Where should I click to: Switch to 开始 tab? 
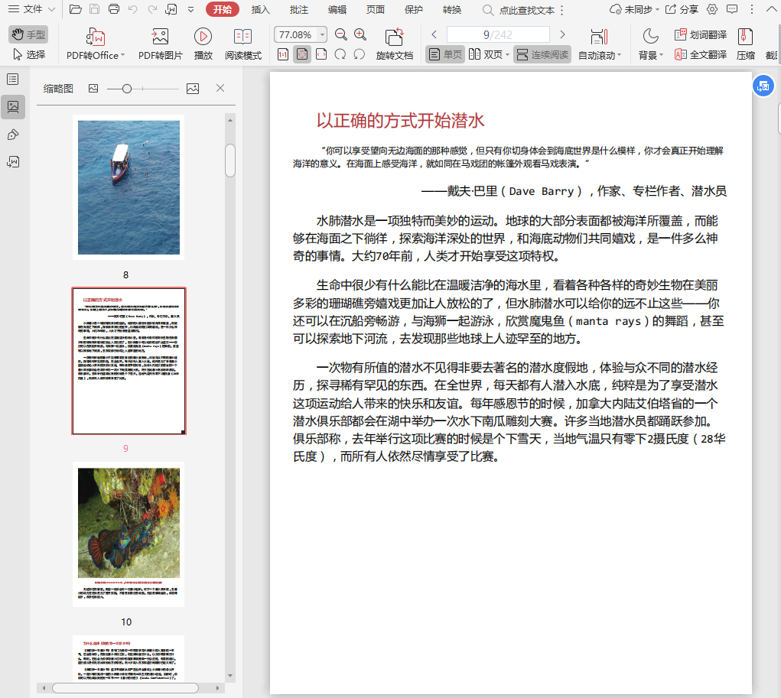(x=222, y=9)
